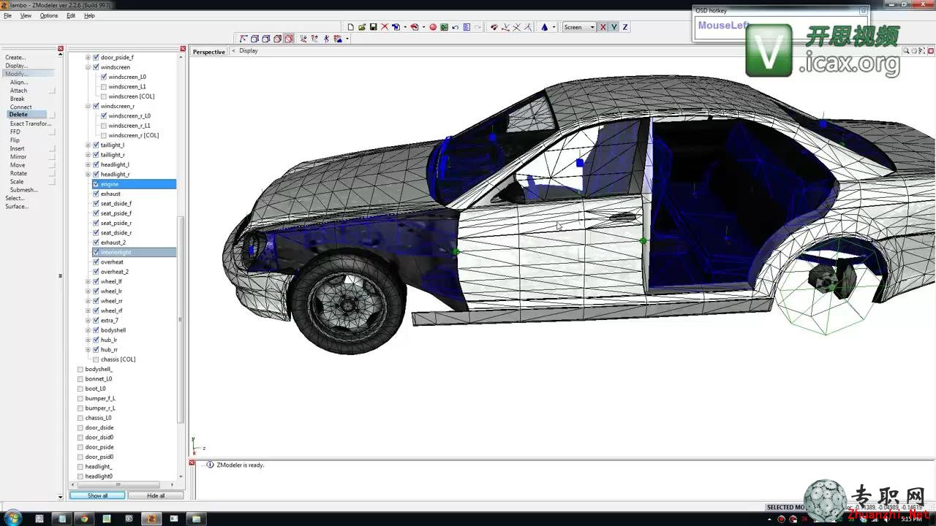Click the blue cone snapping icon
The width and height of the screenshot is (936, 526).
click(544, 27)
